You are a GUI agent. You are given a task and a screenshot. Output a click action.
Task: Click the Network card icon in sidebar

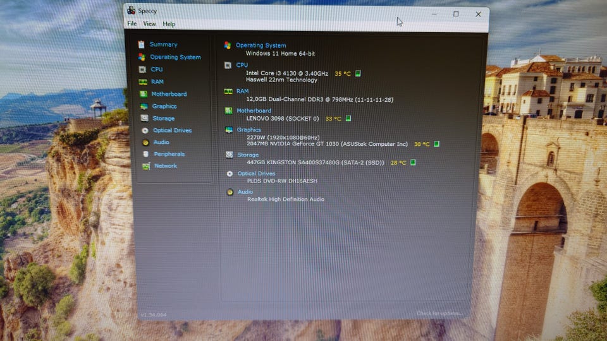pos(146,166)
